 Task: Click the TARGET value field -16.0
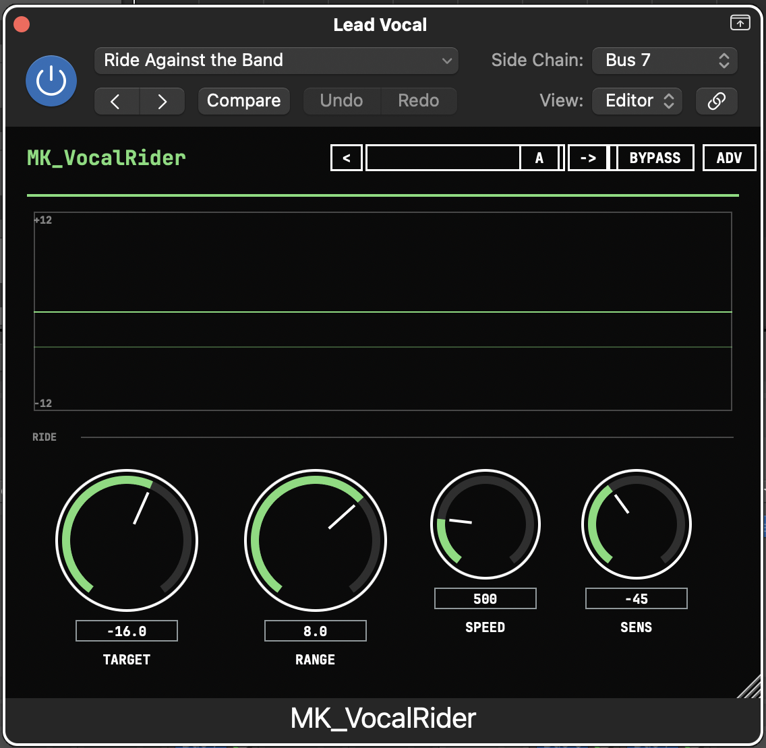(127, 631)
